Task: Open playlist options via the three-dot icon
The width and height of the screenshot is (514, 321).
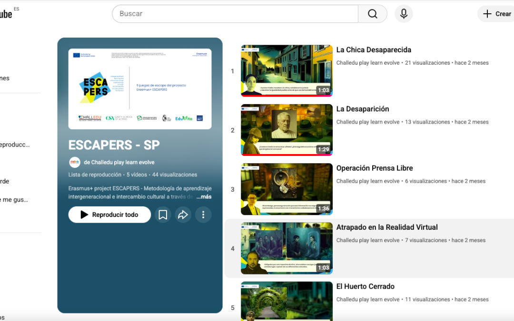Action: coord(203,214)
